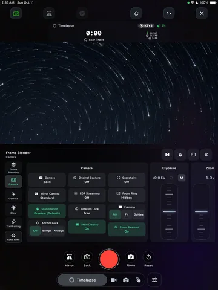This screenshot has height=290, width=218.
Task: Set Anchor Lock to Always
Action: [x=59, y=231]
